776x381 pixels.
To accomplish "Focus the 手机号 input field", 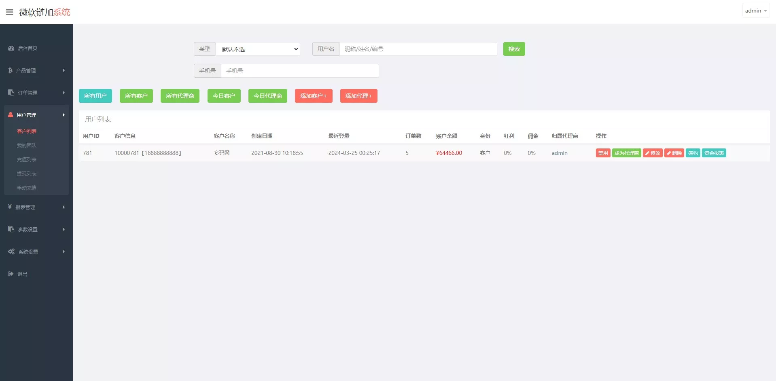I will tap(299, 71).
